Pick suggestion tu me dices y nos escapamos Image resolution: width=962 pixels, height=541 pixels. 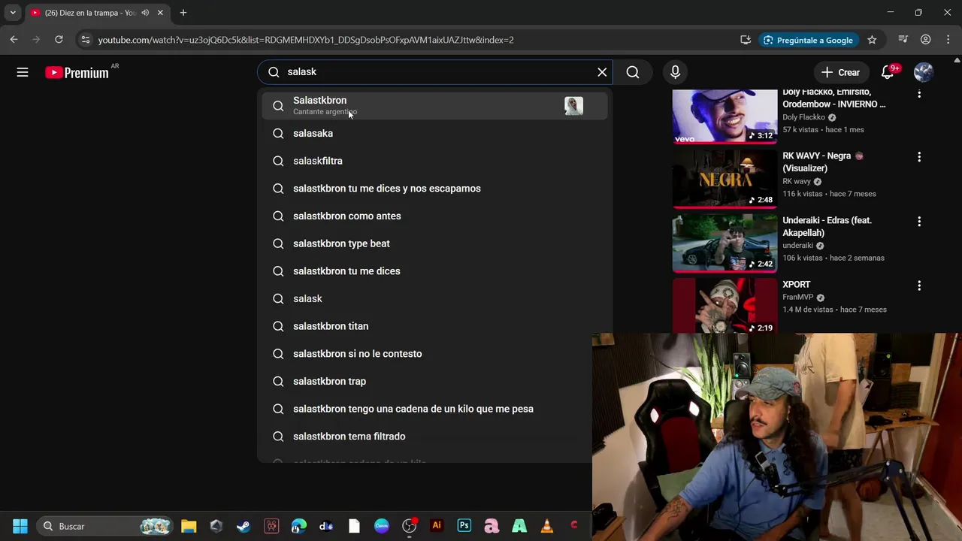click(434, 189)
